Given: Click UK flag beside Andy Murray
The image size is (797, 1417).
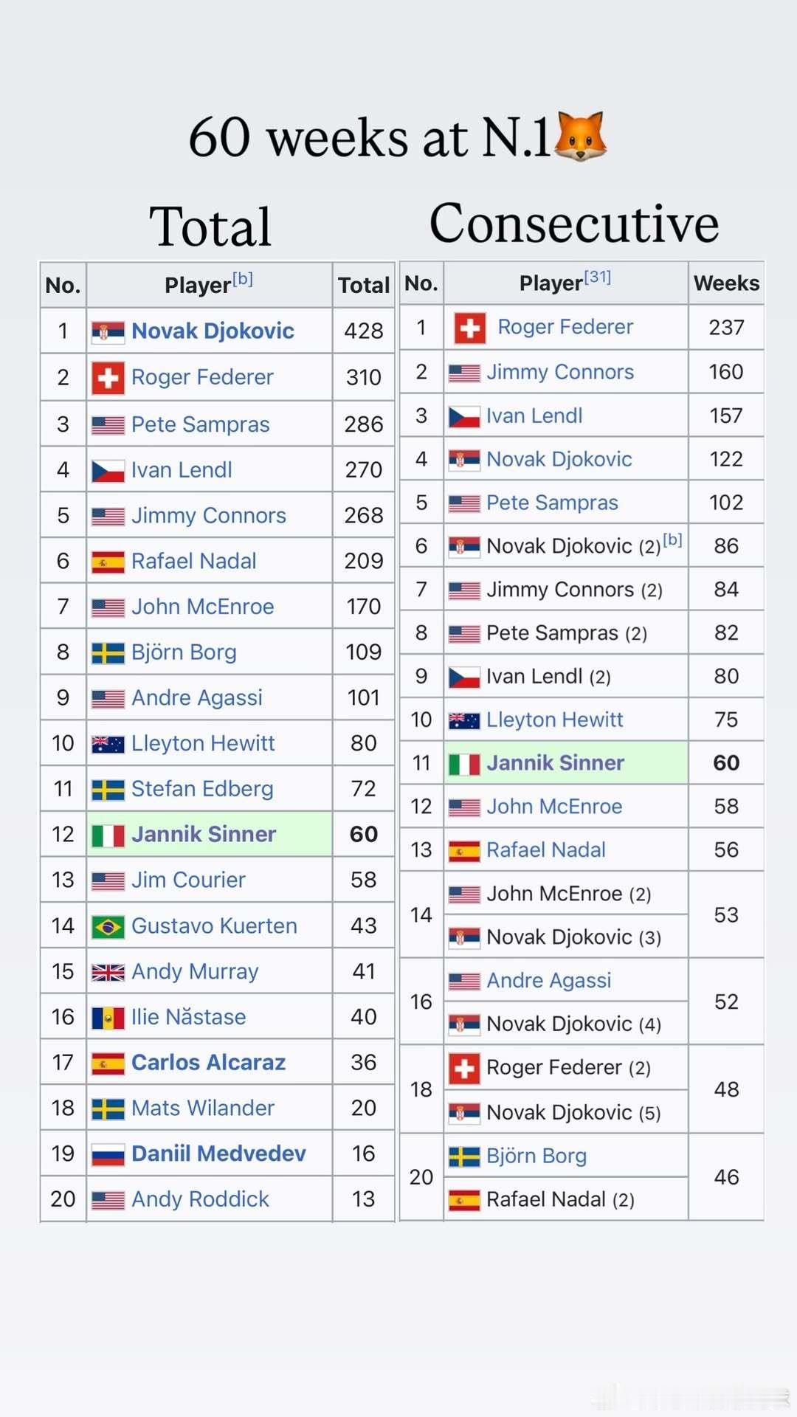Looking at the screenshot, I should (108, 972).
